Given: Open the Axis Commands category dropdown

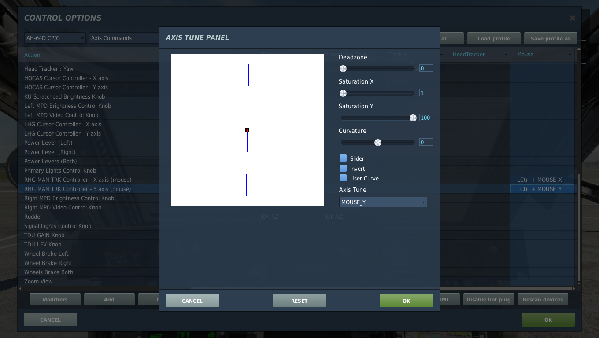Looking at the screenshot, I should tap(124, 38).
